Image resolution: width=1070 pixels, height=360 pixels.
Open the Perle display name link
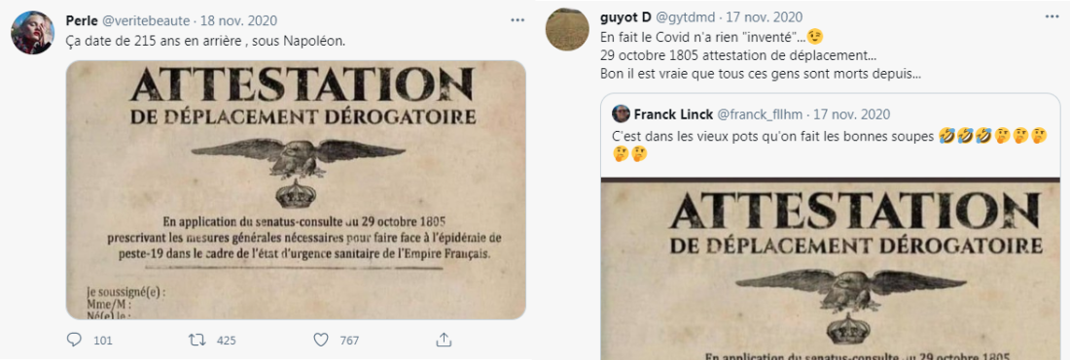pos(83,20)
